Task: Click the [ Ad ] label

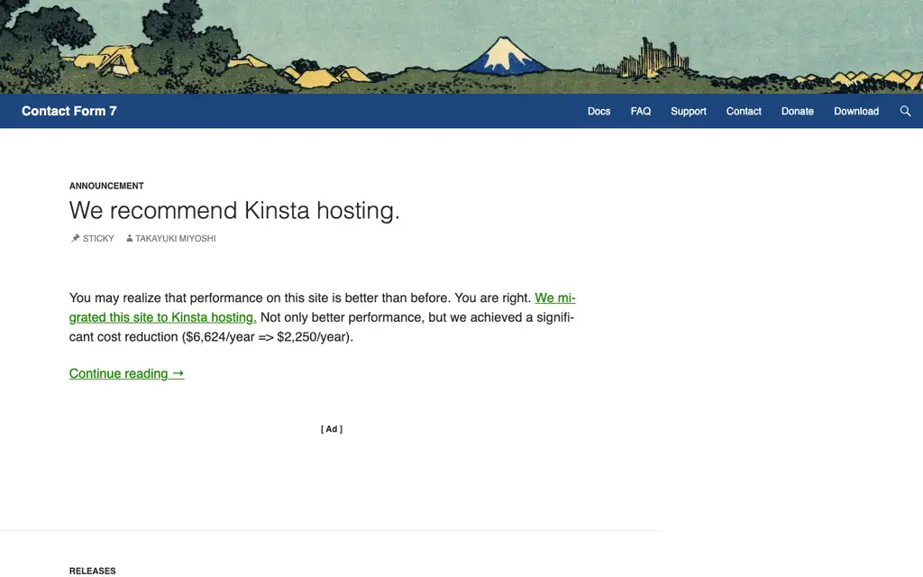Action: pos(332,429)
